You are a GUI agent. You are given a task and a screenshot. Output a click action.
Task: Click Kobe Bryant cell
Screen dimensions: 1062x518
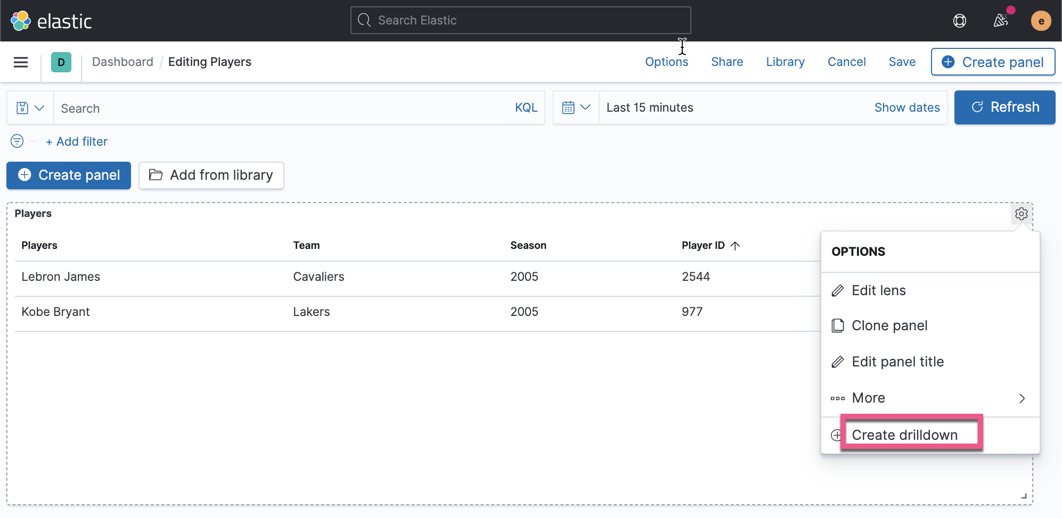pos(55,312)
